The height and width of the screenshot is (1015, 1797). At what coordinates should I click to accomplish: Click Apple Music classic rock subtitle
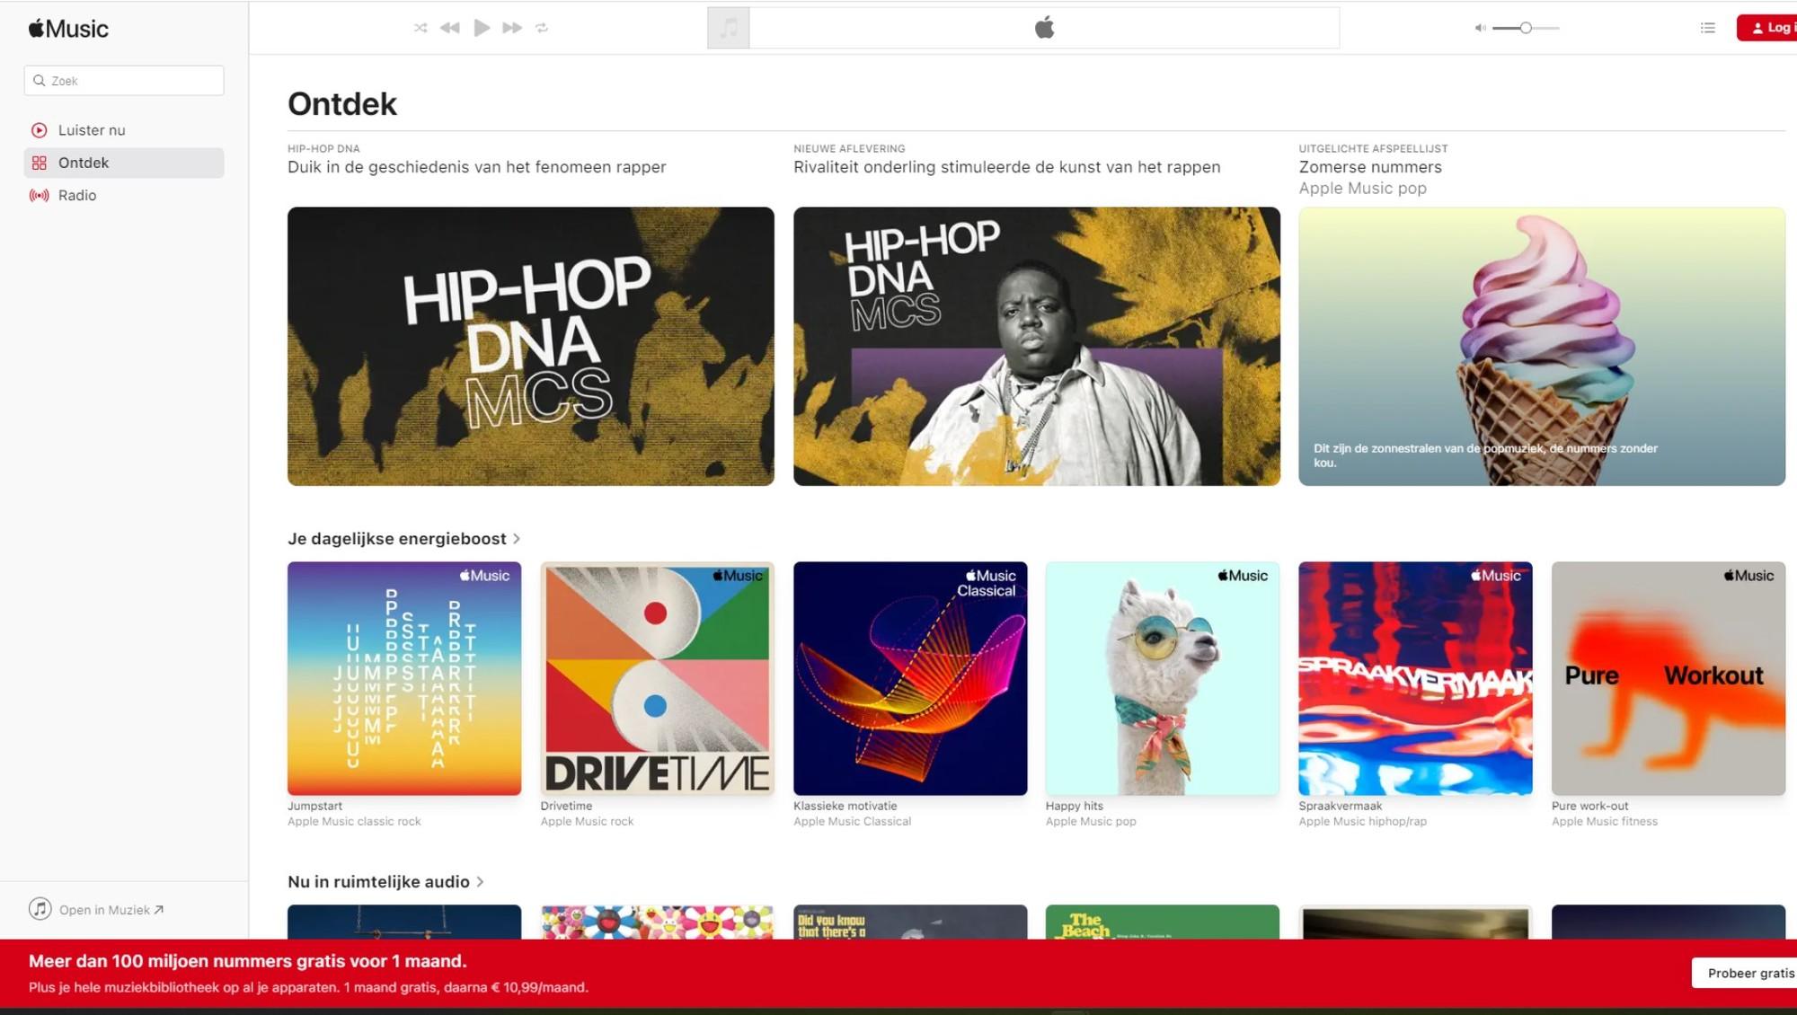[354, 821]
